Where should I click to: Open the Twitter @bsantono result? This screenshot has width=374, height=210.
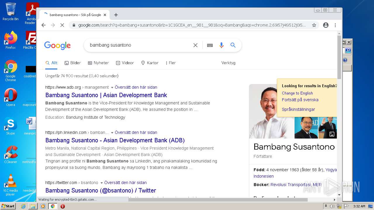click(x=101, y=190)
